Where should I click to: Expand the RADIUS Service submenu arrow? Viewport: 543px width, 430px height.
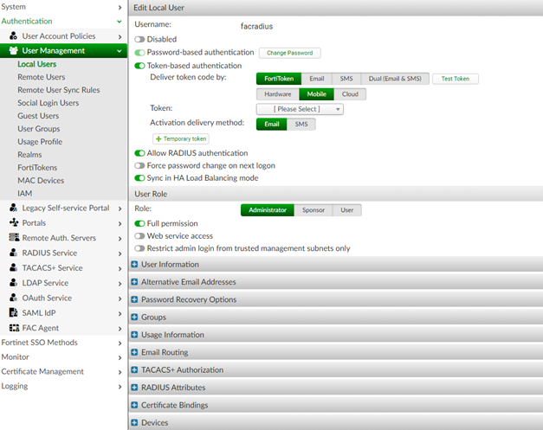click(x=120, y=254)
